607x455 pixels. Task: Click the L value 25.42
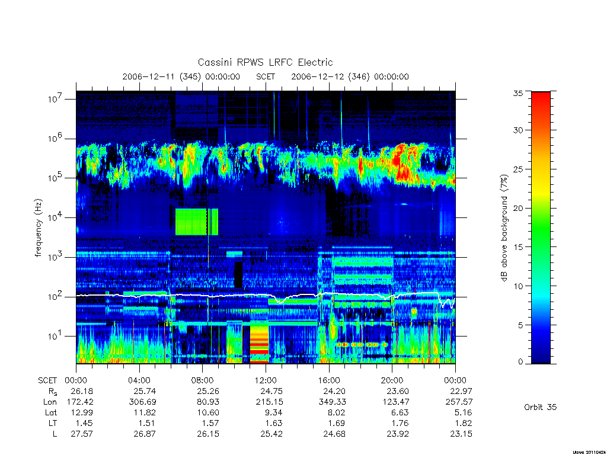coord(271,434)
